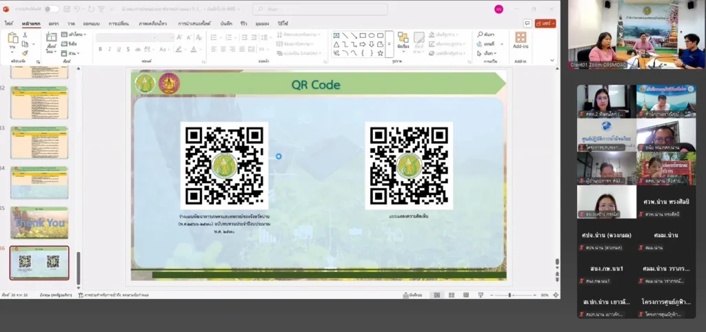Increase font size
This screenshot has height=332, width=706.
[x=180, y=37]
